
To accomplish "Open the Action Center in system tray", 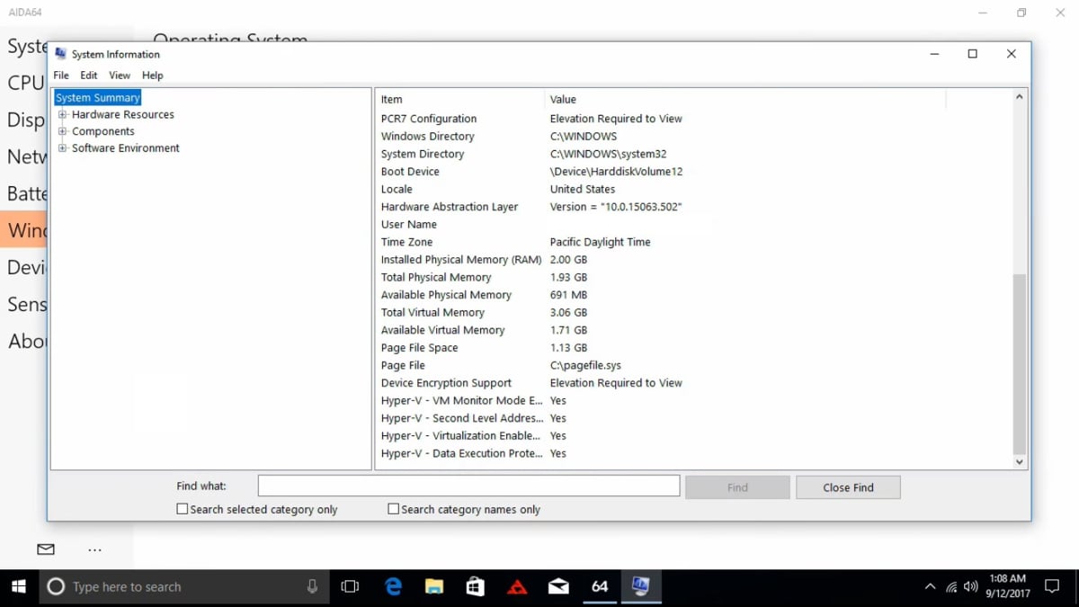I will (1052, 586).
